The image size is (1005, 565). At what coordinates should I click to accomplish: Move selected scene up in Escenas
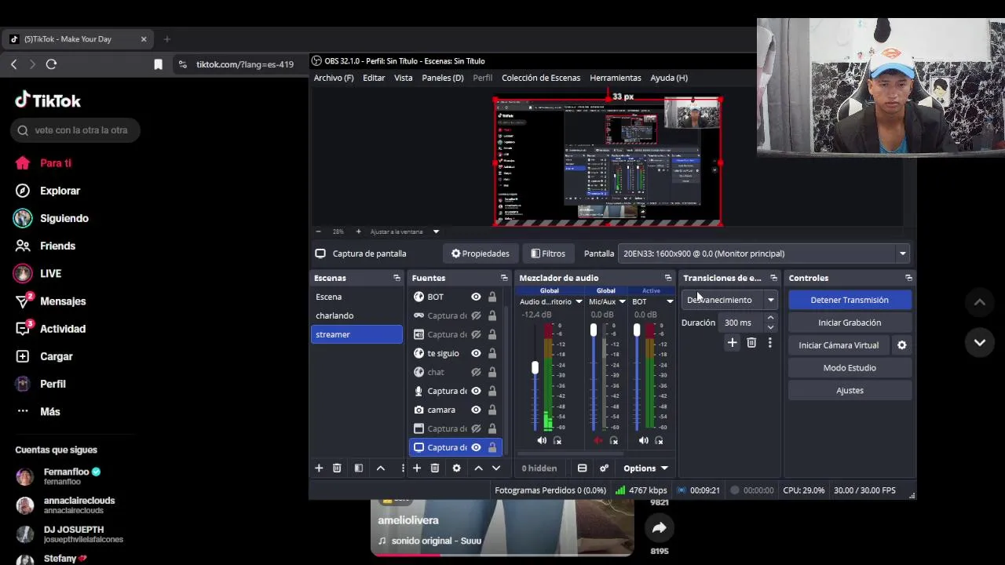(381, 468)
